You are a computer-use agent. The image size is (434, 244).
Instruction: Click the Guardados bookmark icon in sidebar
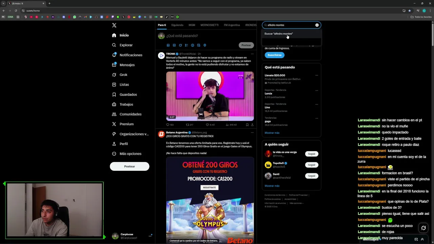114,95
